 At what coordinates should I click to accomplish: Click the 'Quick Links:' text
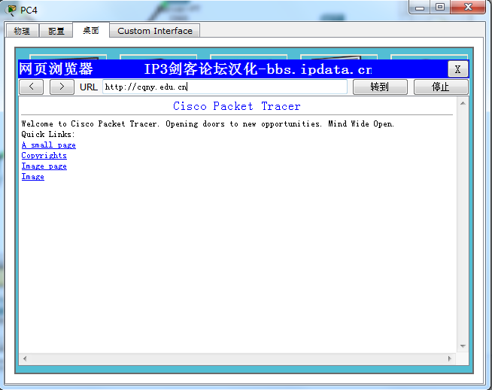coord(48,135)
